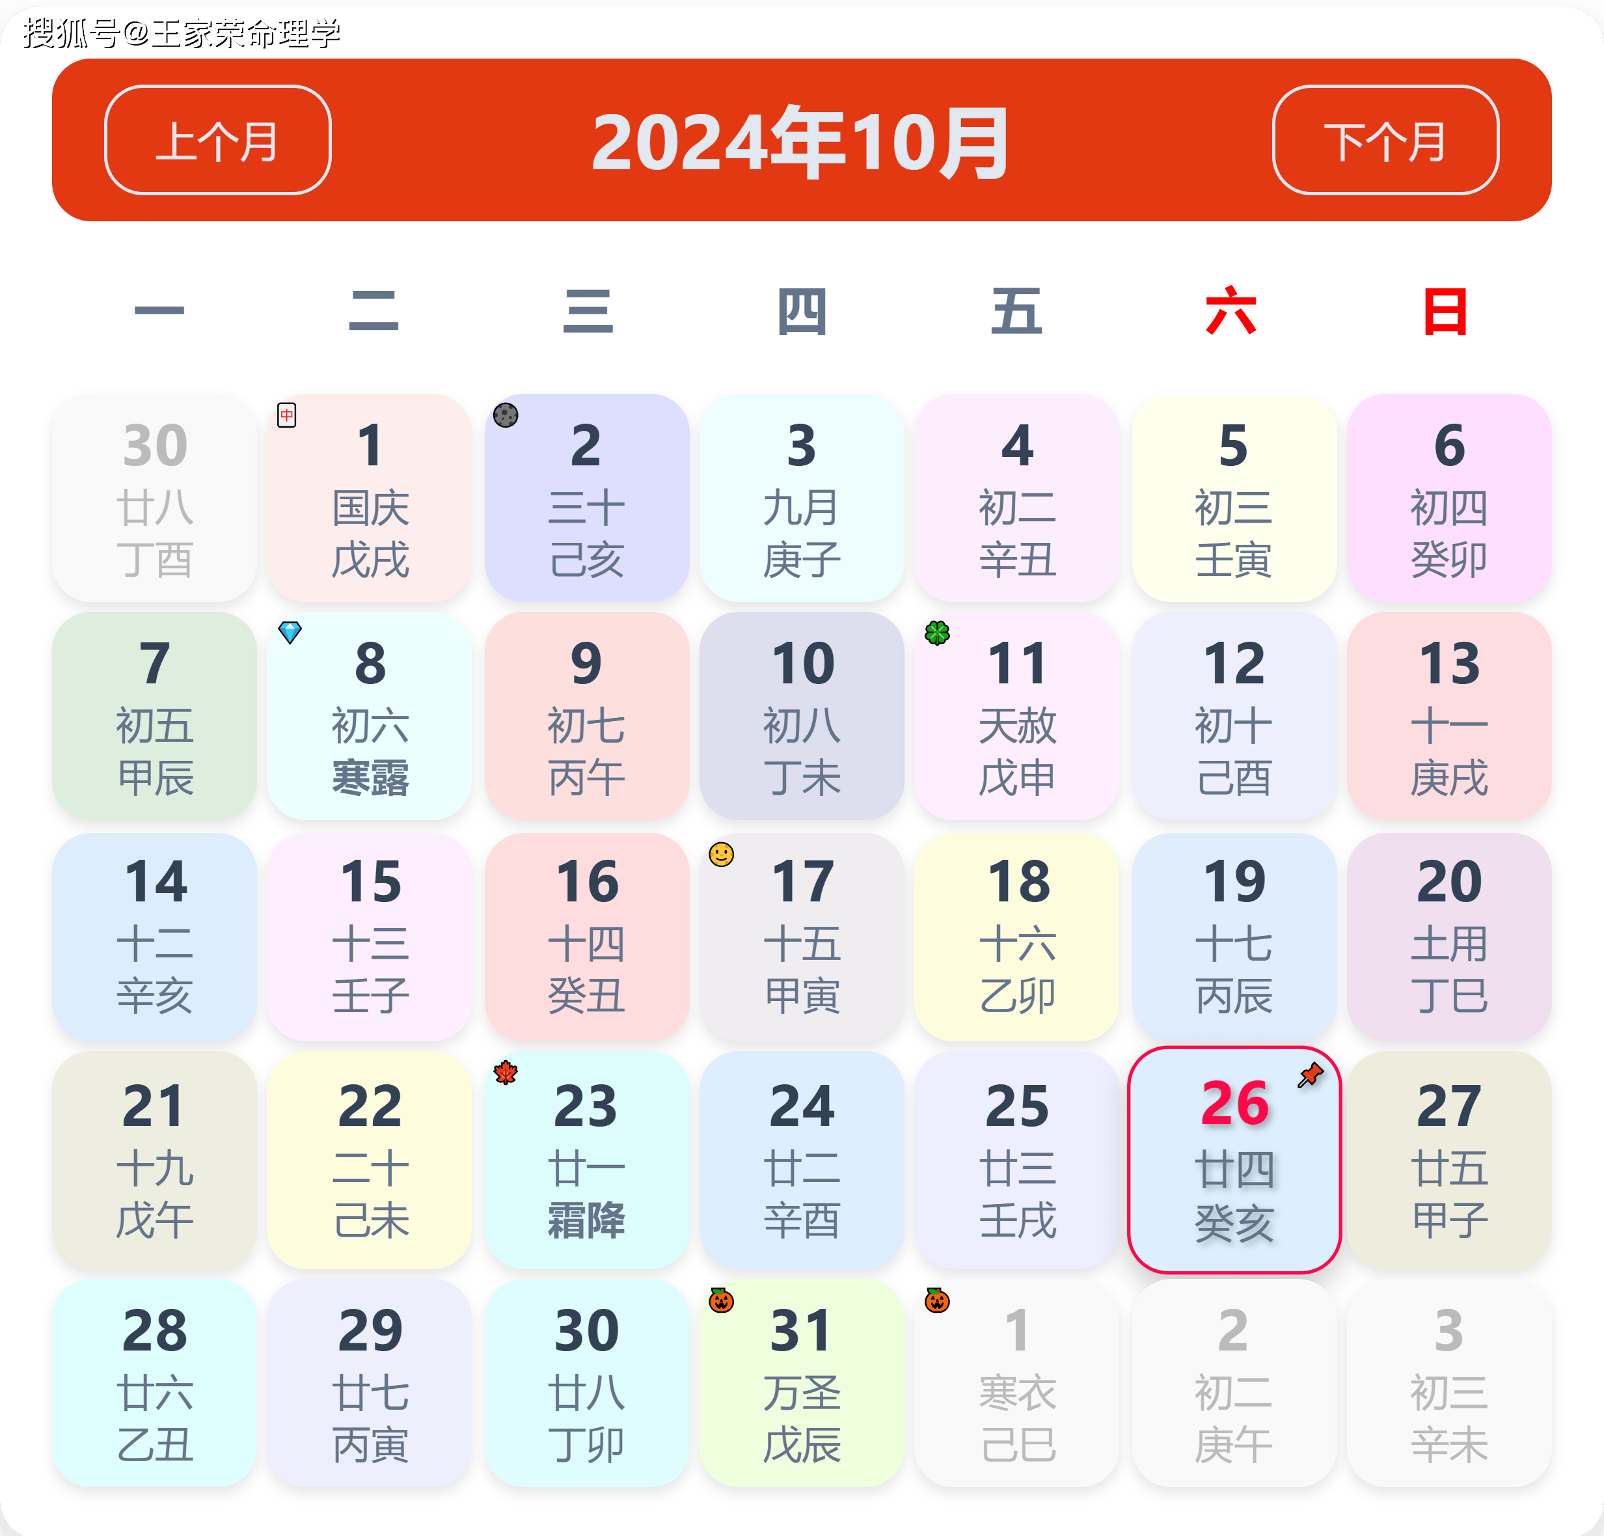Click the red Sunday 日 header
The width and height of the screenshot is (1604, 1536).
(1445, 311)
